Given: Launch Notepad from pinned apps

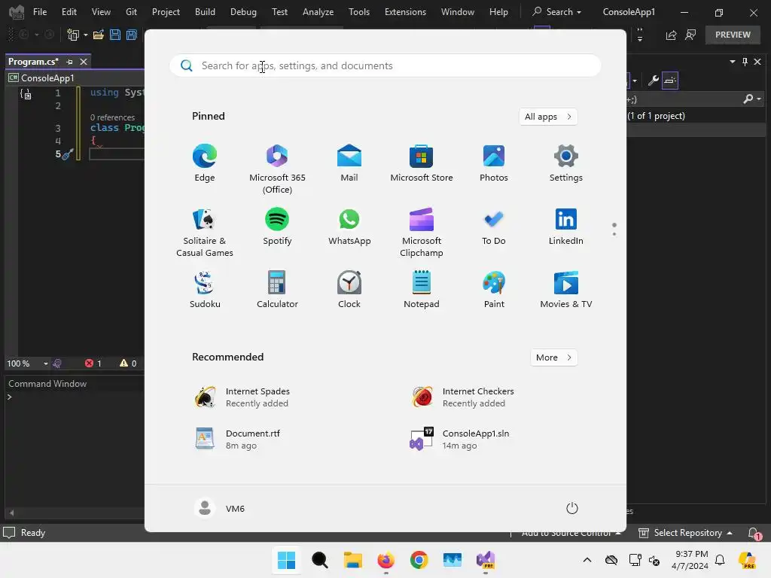Looking at the screenshot, I should pos(422,290).
